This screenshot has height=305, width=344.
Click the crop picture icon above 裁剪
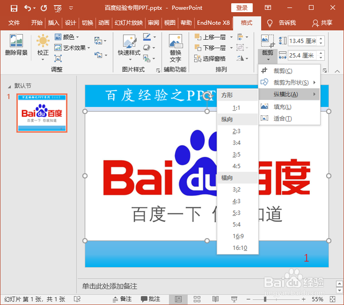[268, 41]
